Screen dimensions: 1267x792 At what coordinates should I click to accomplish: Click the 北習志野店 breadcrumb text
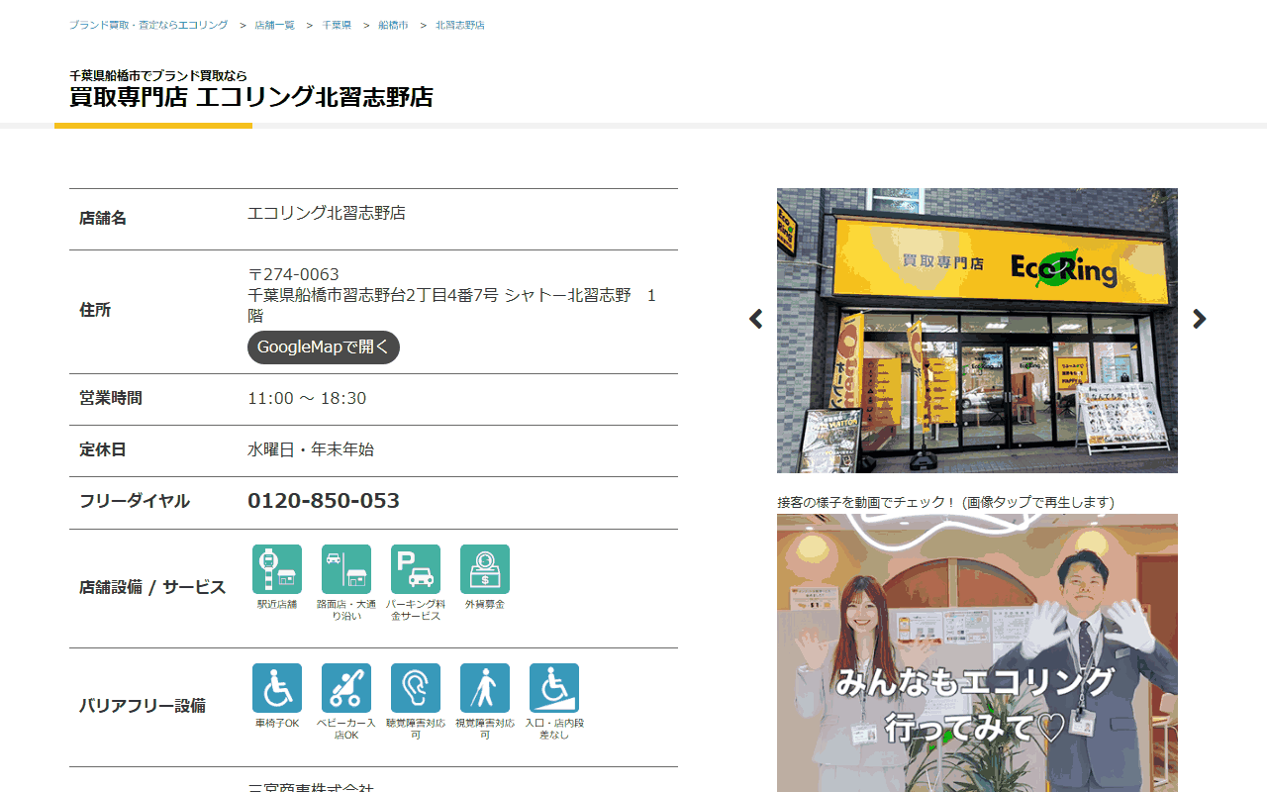[460, 25]
